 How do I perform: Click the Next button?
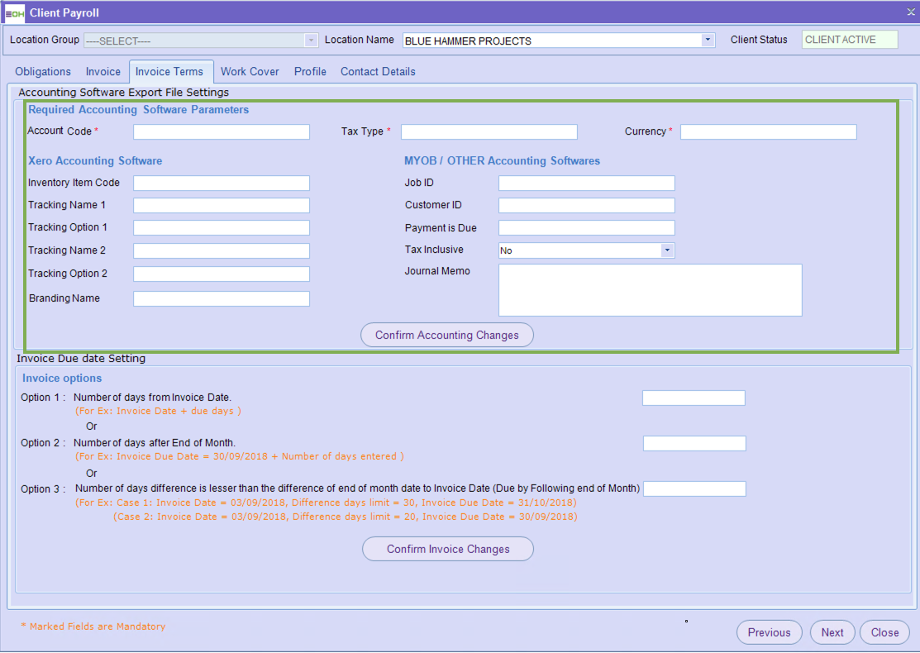832,632
